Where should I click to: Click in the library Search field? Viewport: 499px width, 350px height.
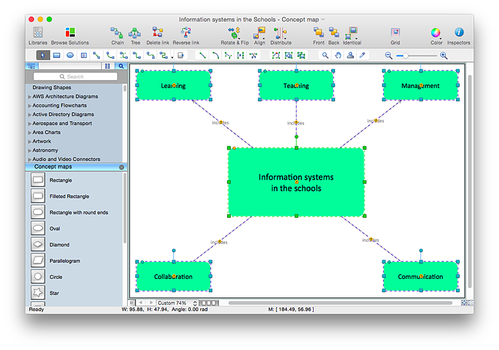(75, 77)
